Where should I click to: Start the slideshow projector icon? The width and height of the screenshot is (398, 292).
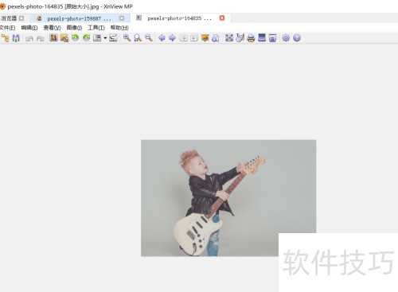(x=205, y=38)
